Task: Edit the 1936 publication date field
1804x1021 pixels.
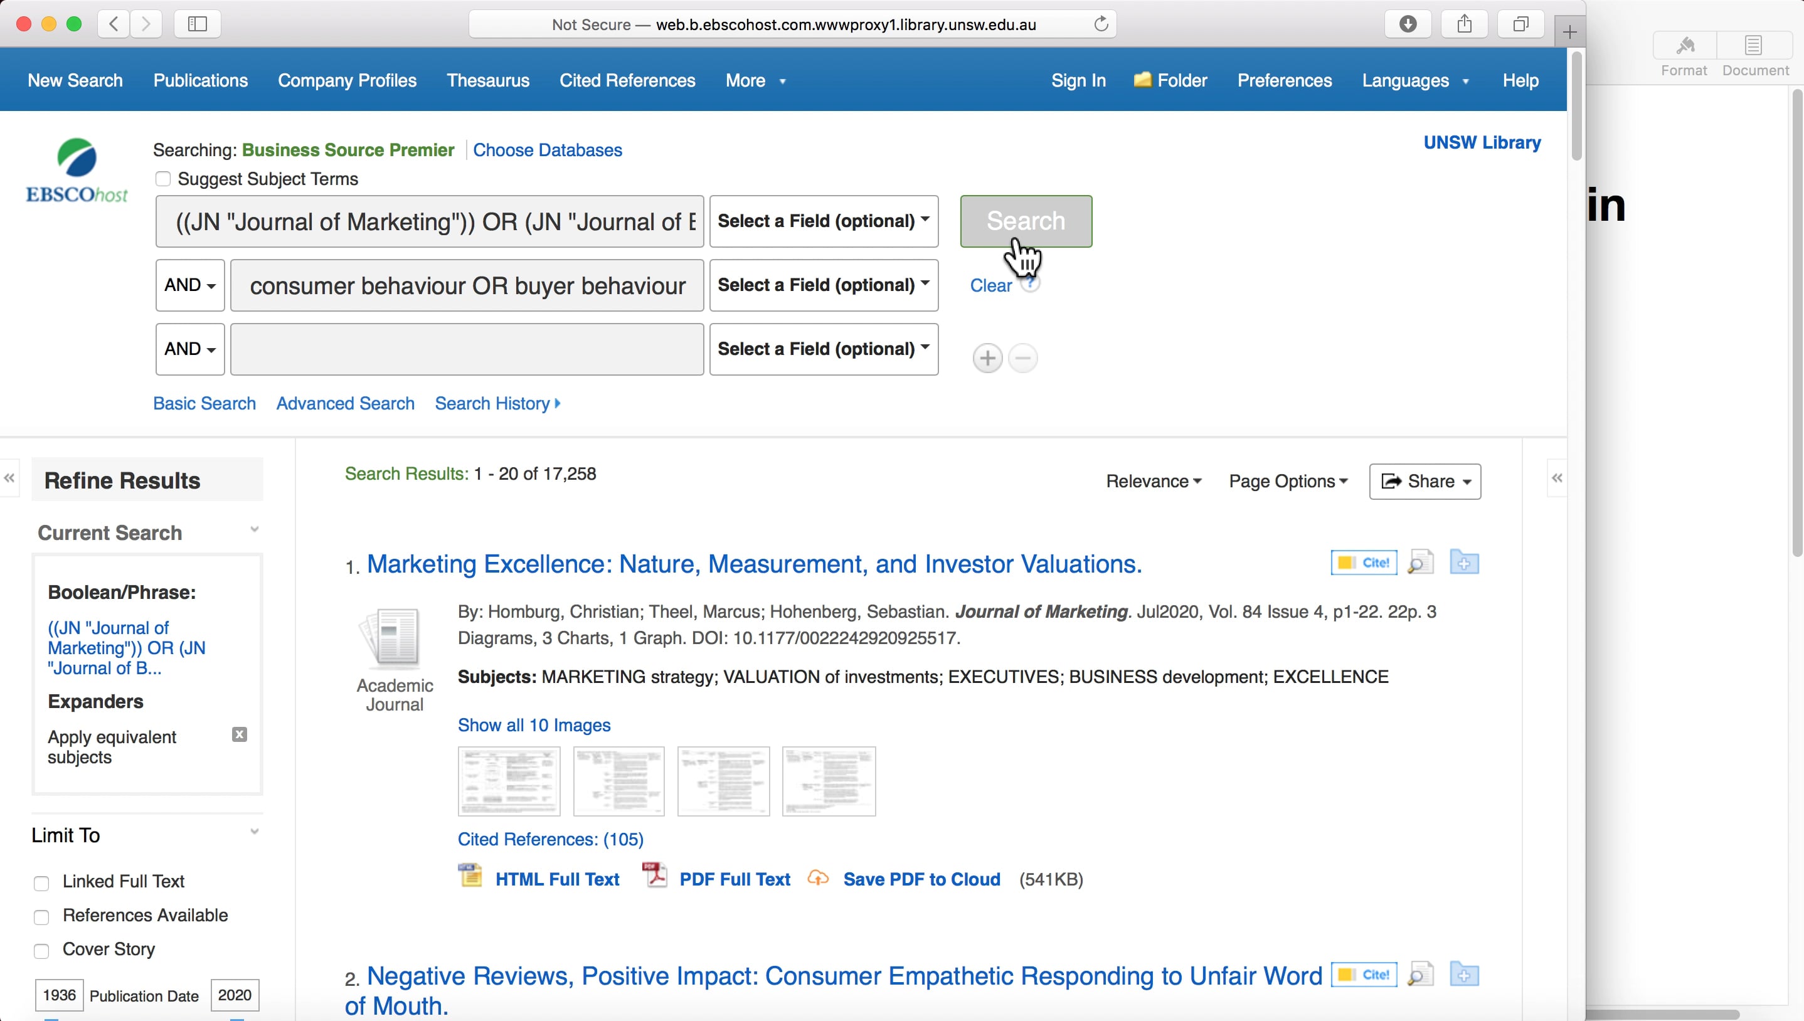Action: point(59,995)
